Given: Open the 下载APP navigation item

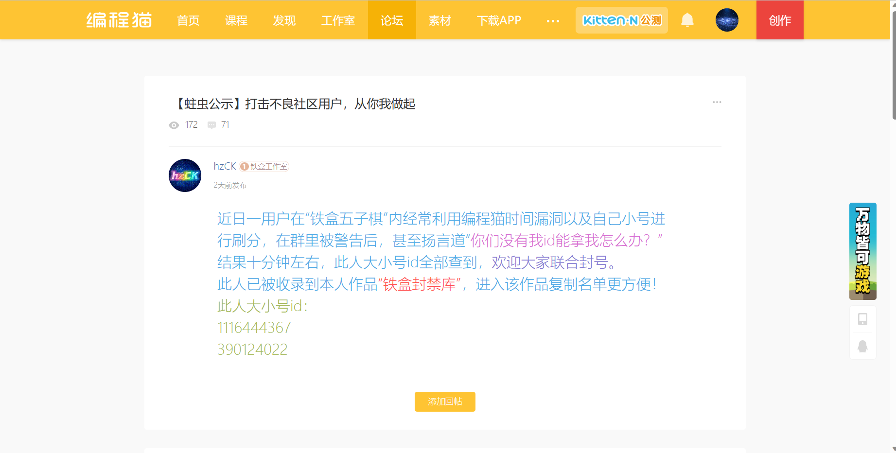Looking at the screenshot, I should coord(499,20).
